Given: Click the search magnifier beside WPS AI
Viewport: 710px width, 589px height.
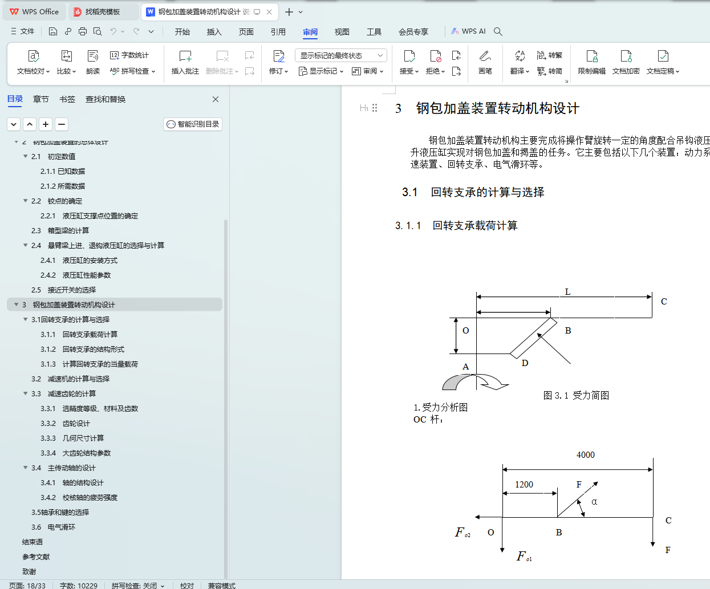Looking at the screenshot, I should coord(498,31).
